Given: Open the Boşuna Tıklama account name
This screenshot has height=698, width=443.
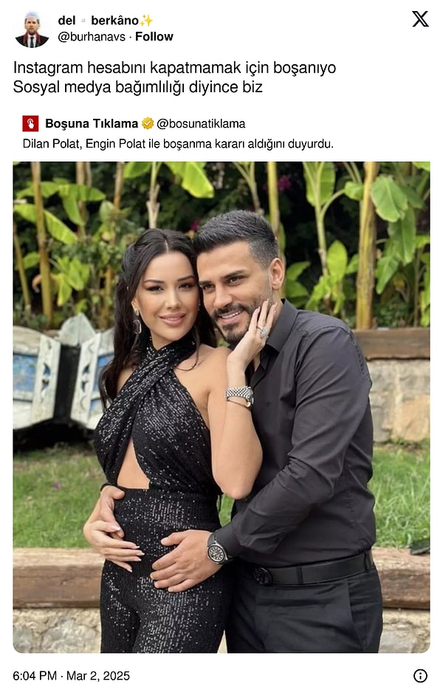Looking at the screenshot, I should point(92,123).
